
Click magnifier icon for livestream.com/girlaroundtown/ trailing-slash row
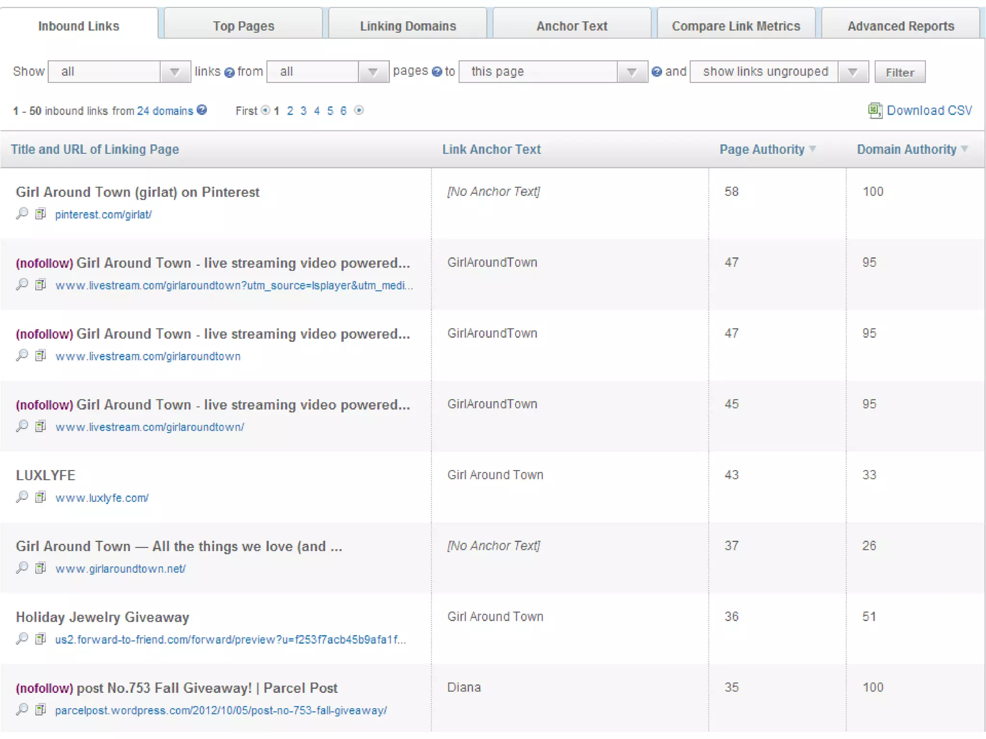(x=22, y=426)
